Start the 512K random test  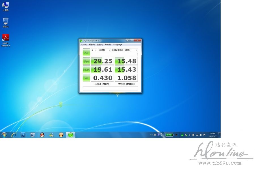[86, 69]
